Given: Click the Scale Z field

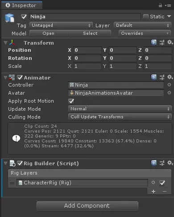Looking at the screenshot, I should click(158, 66).
